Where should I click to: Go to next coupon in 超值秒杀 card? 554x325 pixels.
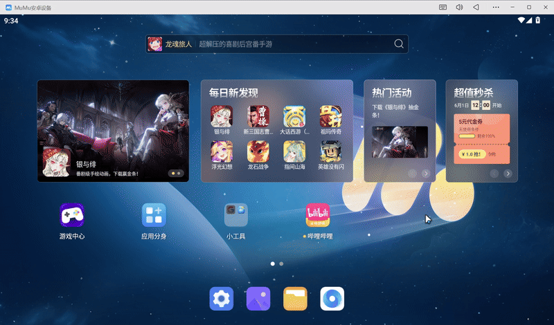coord(507,174)
